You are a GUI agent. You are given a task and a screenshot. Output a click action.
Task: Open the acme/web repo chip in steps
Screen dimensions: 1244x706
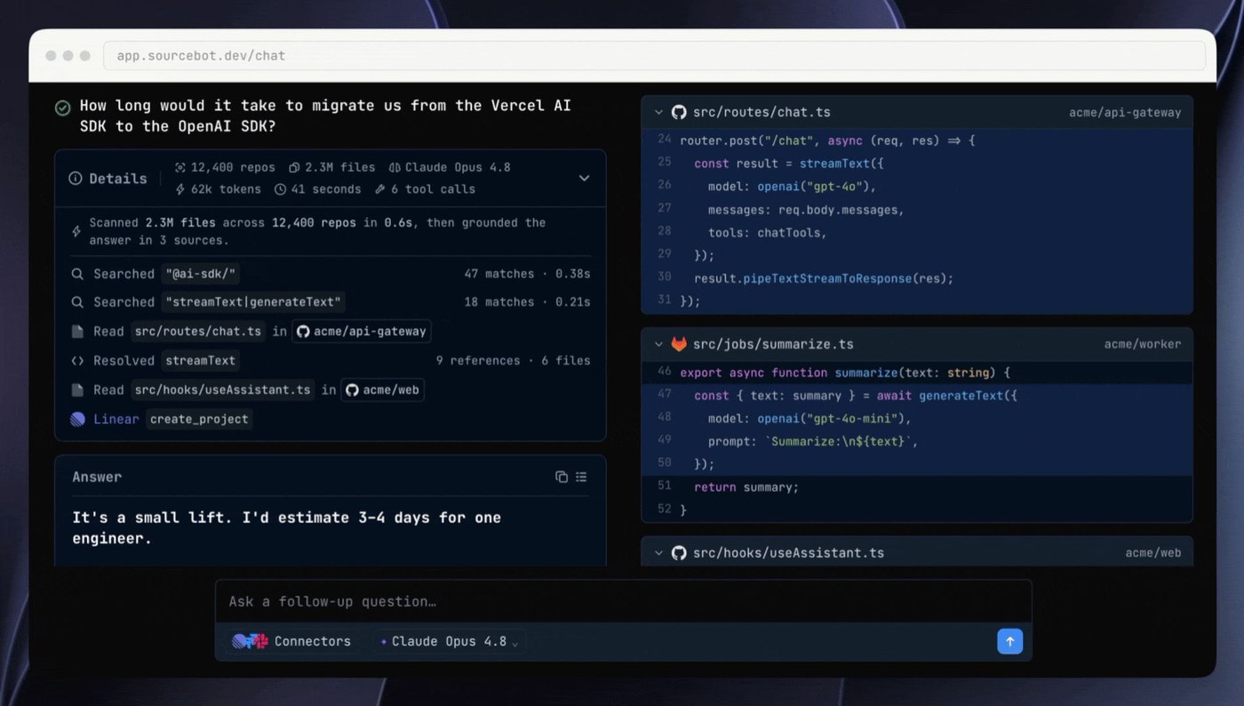(x=382, y=389)
